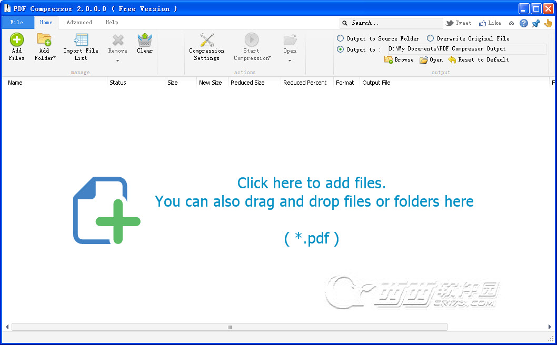Click the Open folder icon in actions group
This screenshot has height=345, width=557.
[290, 40]
